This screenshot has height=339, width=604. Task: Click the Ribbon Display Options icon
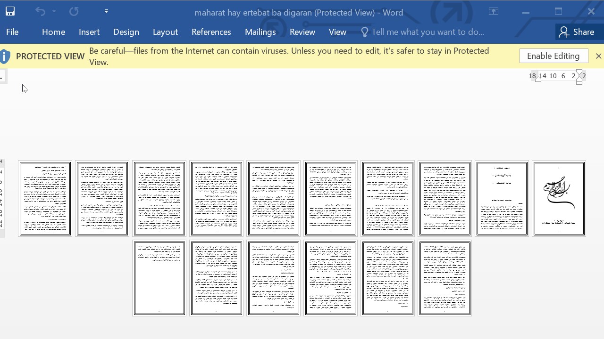point(494,11)
